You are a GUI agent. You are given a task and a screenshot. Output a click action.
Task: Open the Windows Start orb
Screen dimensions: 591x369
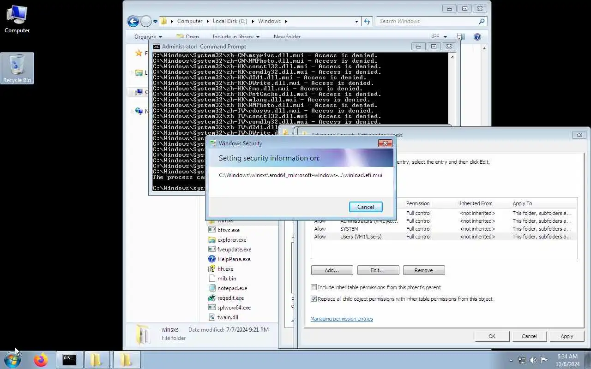tap(12, 360)
